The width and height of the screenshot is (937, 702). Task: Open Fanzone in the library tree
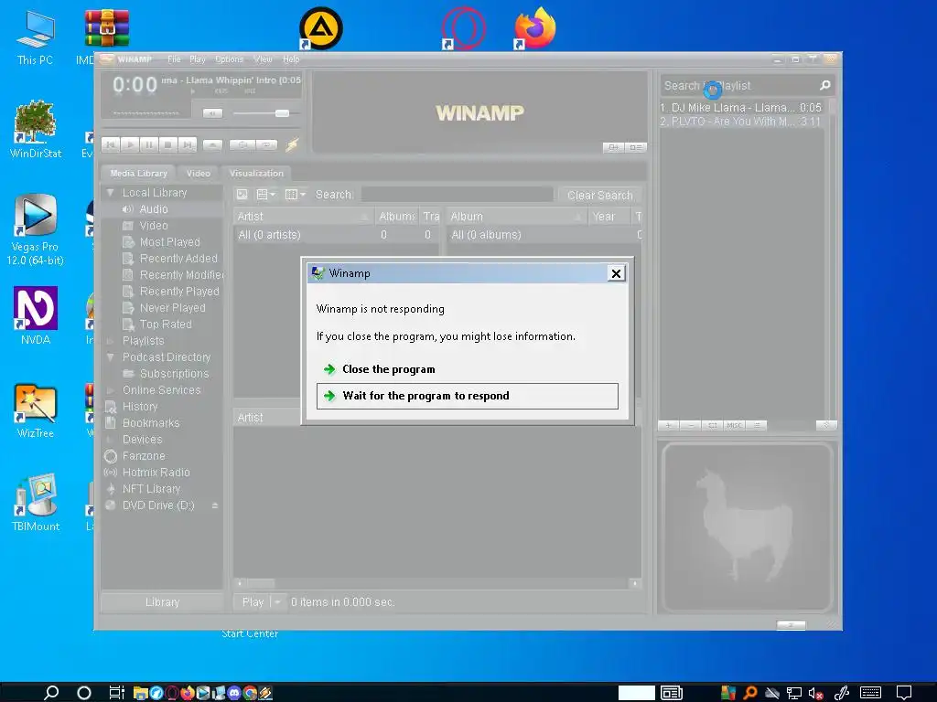(x=144, y=455)
